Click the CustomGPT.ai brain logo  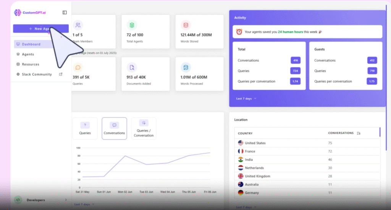coord(18,13)
